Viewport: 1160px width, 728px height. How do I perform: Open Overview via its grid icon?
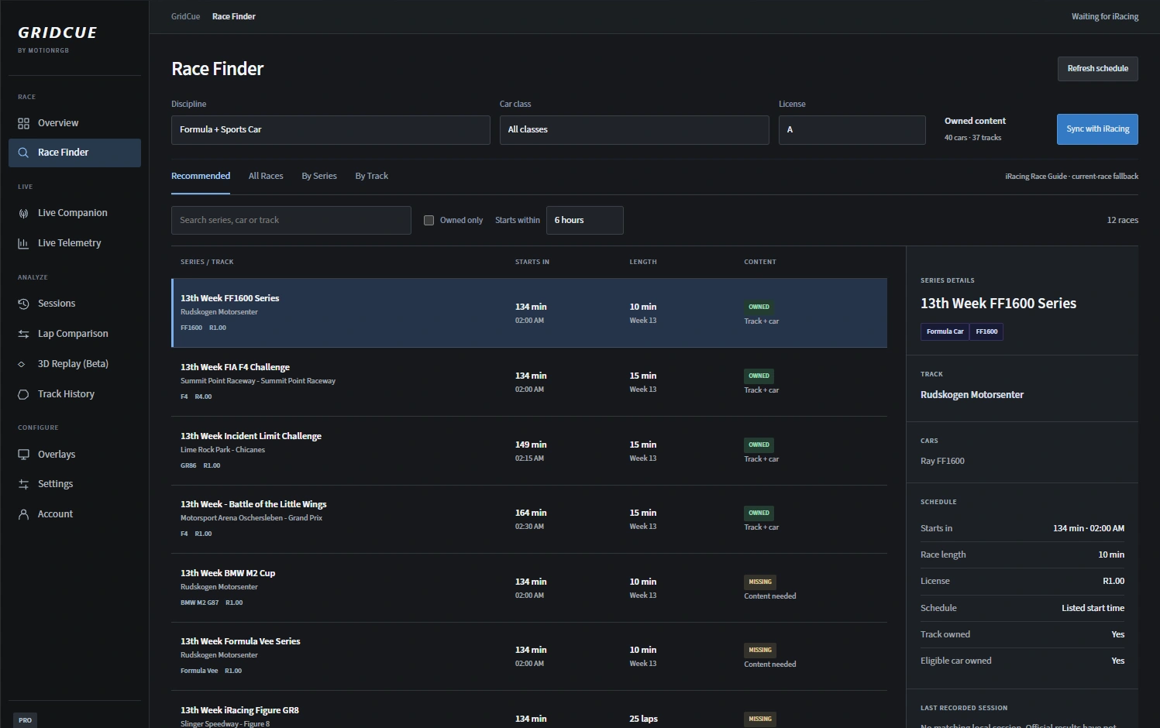(x=23, y=123)
